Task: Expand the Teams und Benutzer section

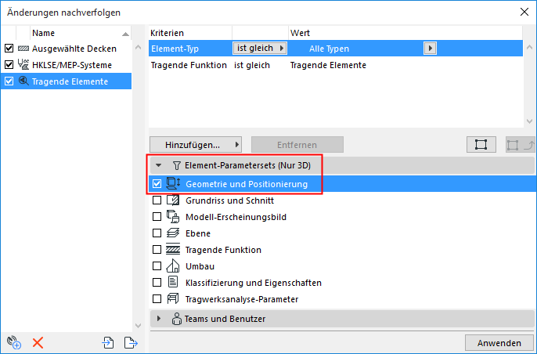Action: (x=159, y=319)
